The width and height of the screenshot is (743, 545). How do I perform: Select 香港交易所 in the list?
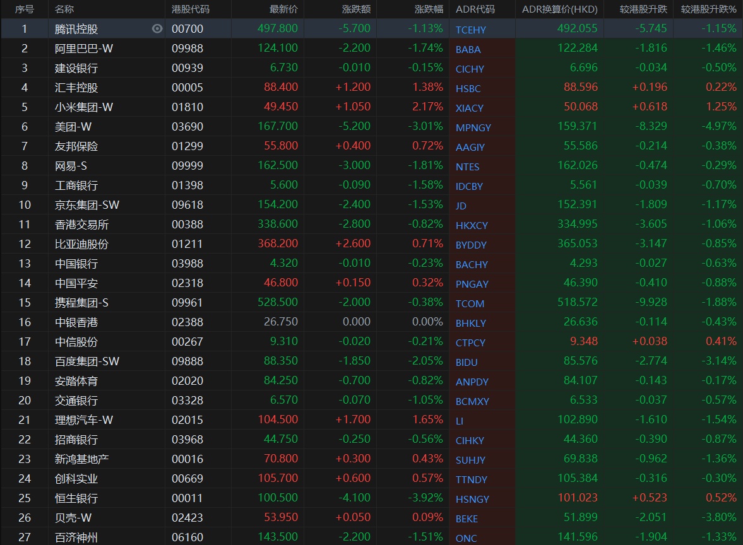click(x=81, y=224)
